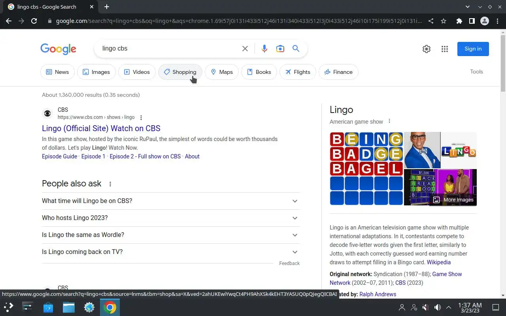
Task: Open Google quick settings gear
Action: 427,49
